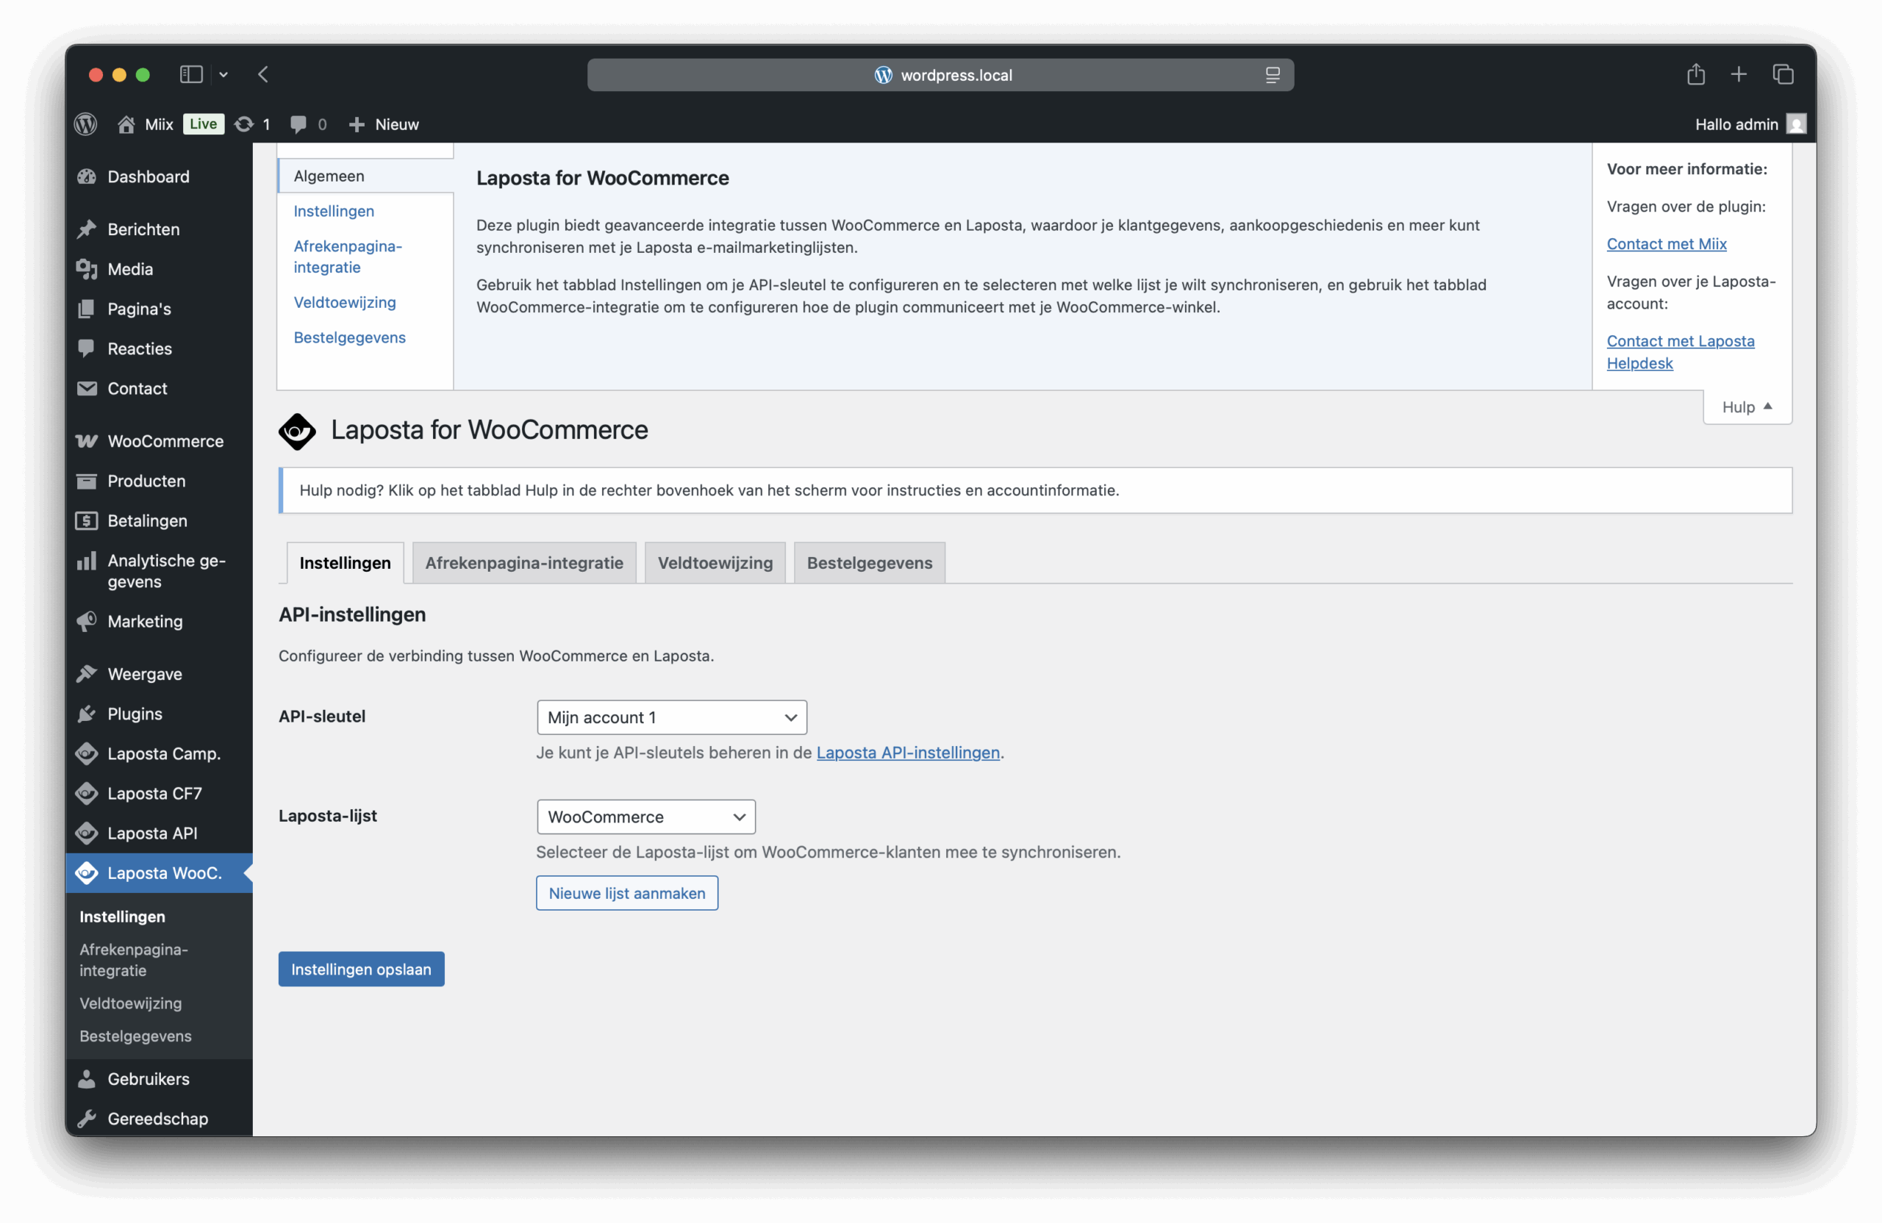Open the API-sleutel dropdown
The image size is (1882, 1223).
[x=671, y=717]
